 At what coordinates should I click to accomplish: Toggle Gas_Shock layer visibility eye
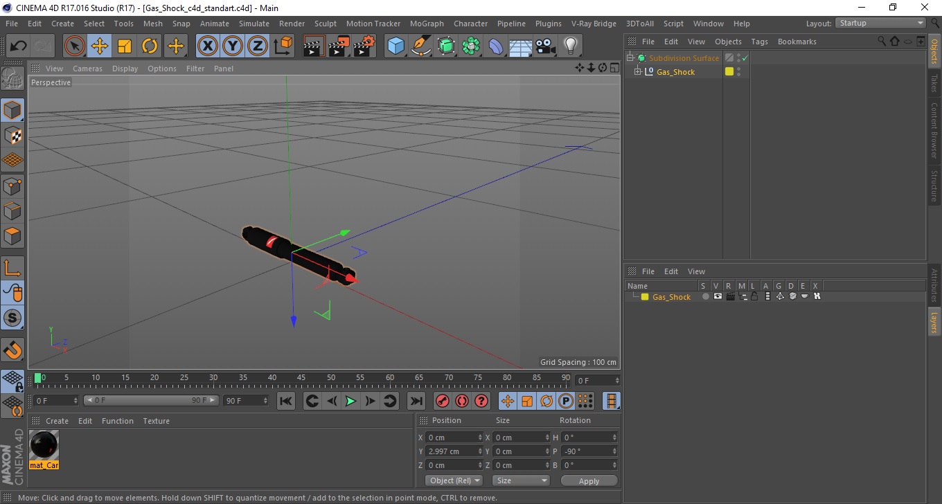click(718, 296)
